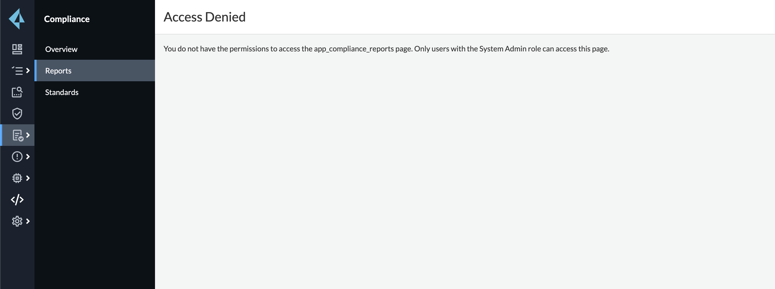Click the Compute chip icon
The image size is (775, 289).
[x=17, y=178]
